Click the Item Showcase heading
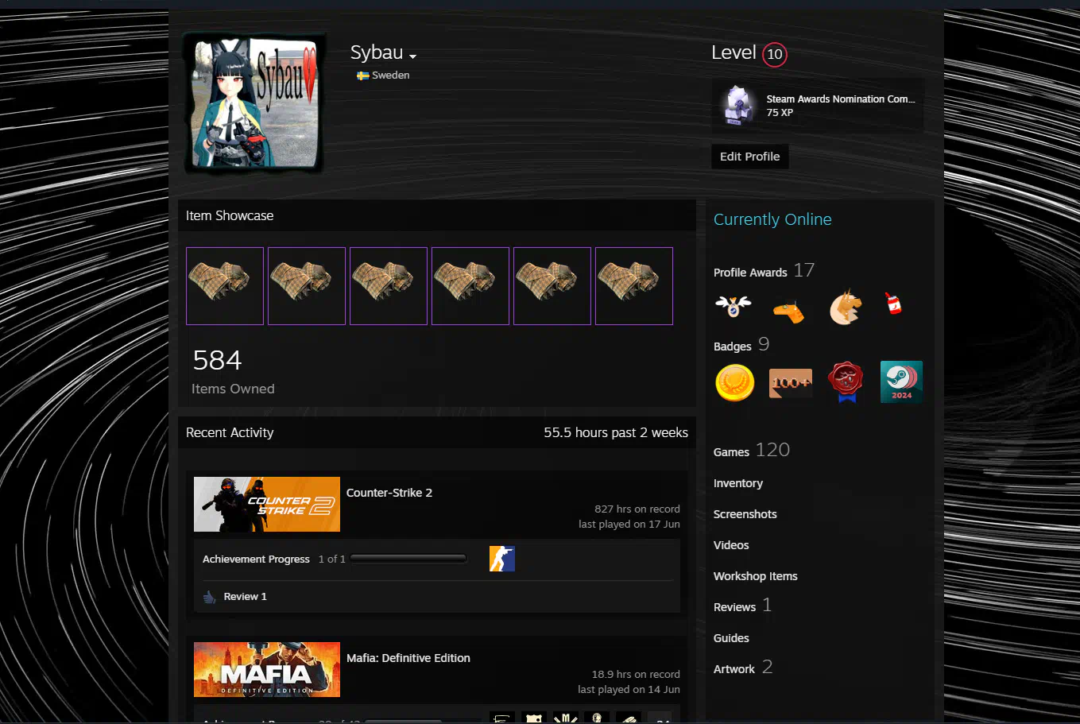 pyautogui.click(x=230, y=215)
